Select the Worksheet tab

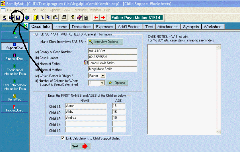coord(213,27)
